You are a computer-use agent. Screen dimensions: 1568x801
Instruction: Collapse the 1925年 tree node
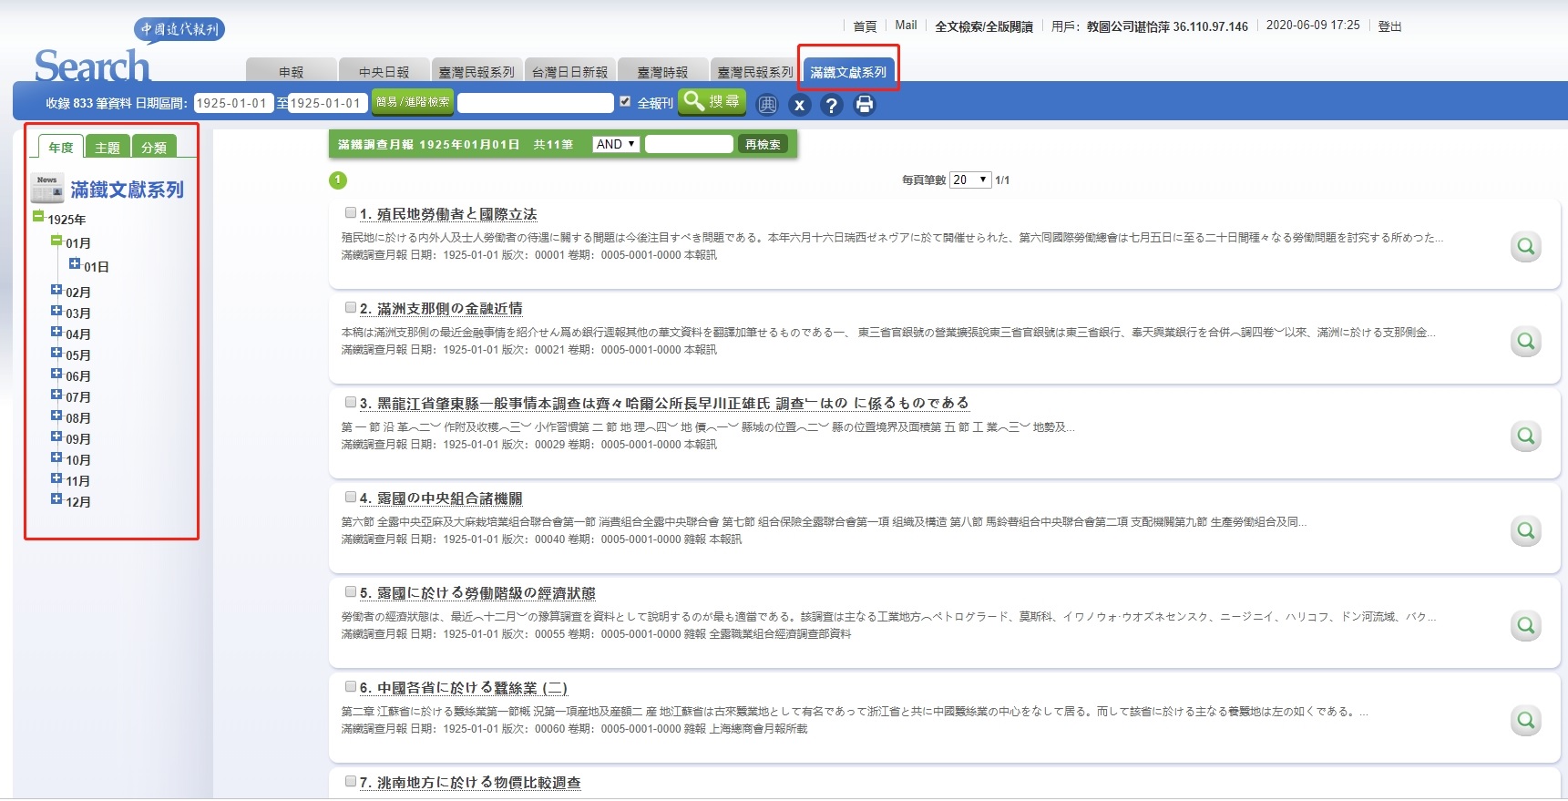click(38, 217)
